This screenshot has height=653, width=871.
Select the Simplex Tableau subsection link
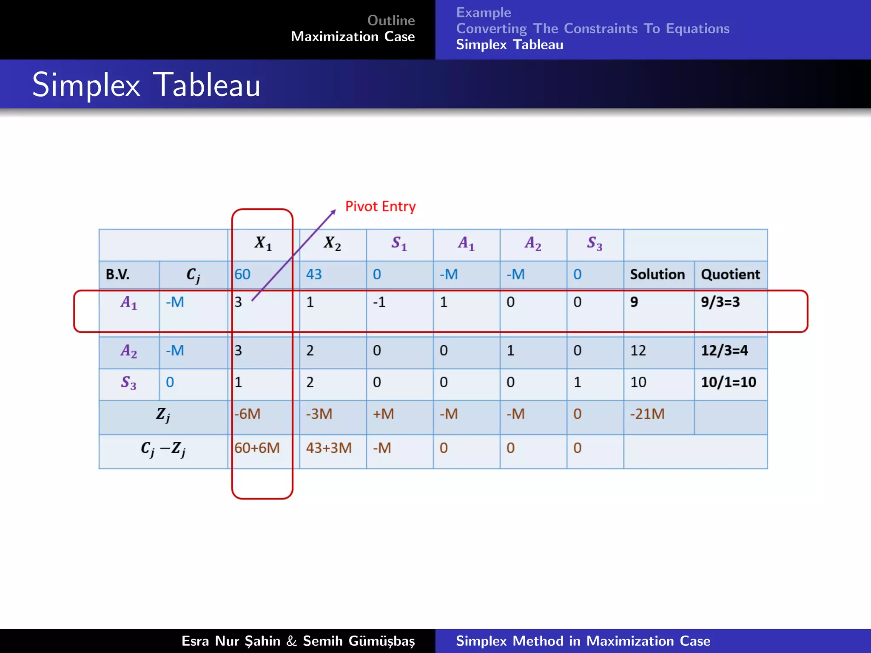coord(510,45)
